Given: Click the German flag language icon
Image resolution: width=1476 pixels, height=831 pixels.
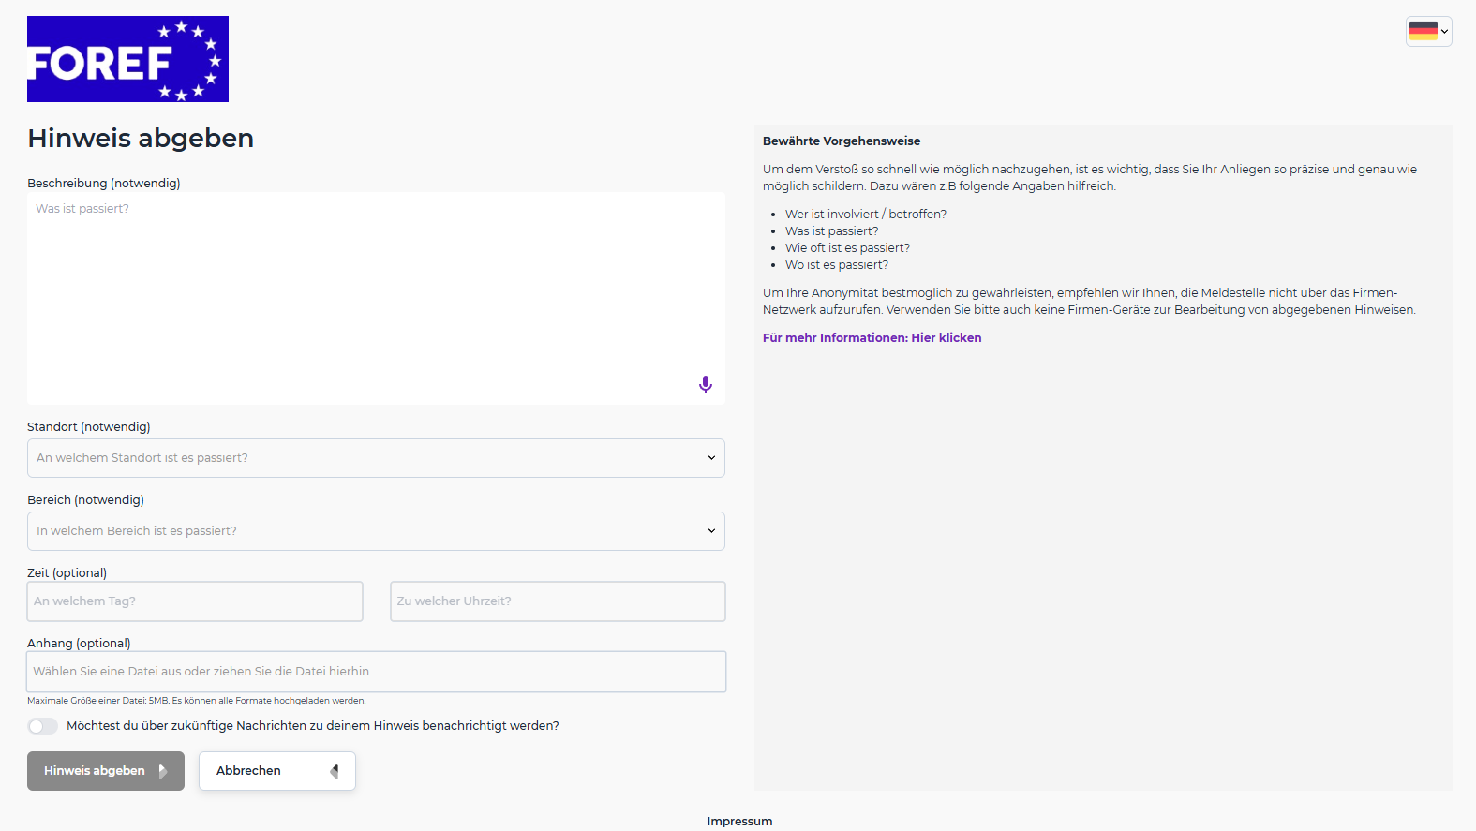Looking at the screenshot, I should point(1423,31).
